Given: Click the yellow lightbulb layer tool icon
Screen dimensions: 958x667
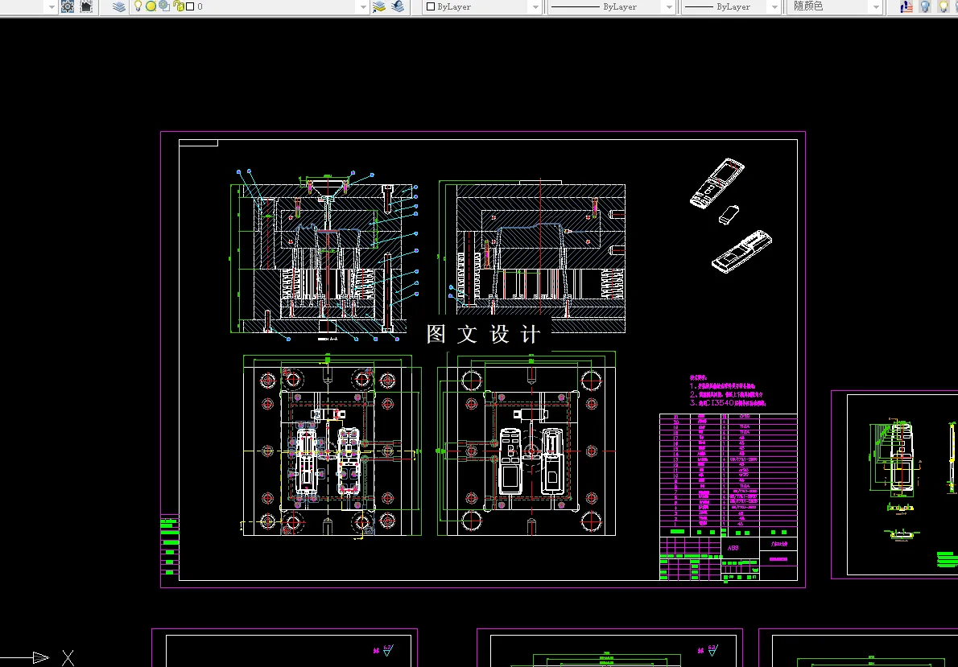Looking at the screenshot, I should pos(944,6).
